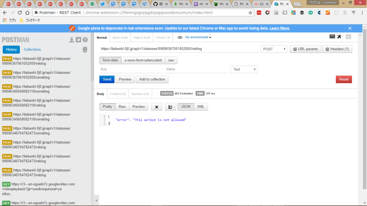The height and width of the screenshot is (206, 367).
Task: Click the download icon beside the Postman logo
Action: coord(72,40)
